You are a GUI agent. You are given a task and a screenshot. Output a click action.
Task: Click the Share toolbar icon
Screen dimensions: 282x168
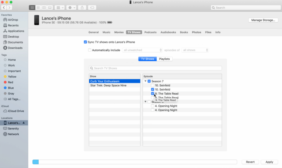(82, 7)
